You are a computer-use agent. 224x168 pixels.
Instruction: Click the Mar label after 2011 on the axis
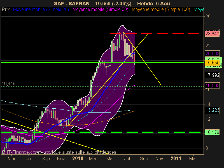[193, 158]
